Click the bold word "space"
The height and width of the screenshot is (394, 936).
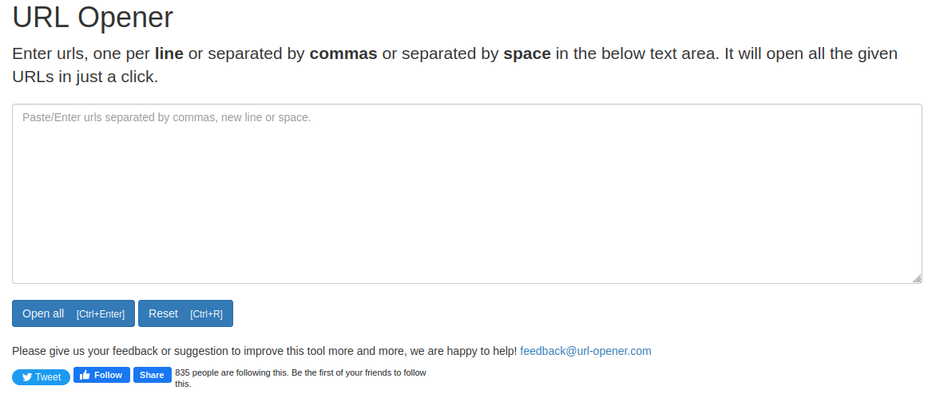pyautogui.click(x=527, y=53)
